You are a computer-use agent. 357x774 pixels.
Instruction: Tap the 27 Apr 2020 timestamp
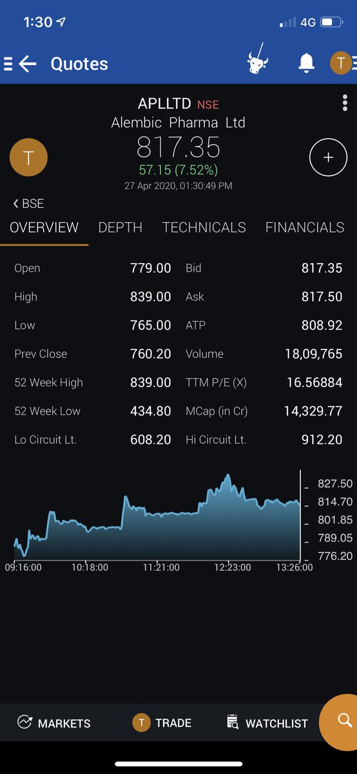point(179,186)
